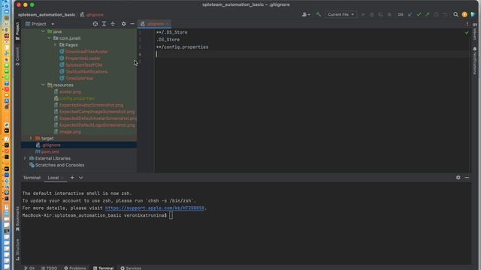The height and width of the screenshot is (270, 481).
Task: Click the Git Push green arrow icon
Action: [x=428, y=14]
